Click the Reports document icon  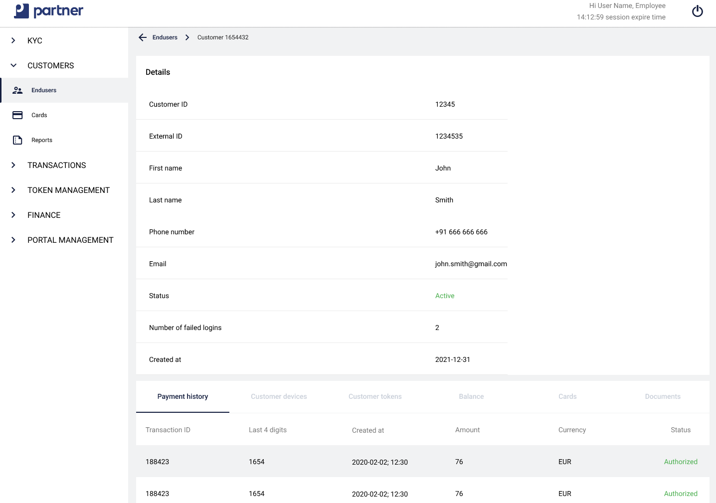[x=17, y=140]
